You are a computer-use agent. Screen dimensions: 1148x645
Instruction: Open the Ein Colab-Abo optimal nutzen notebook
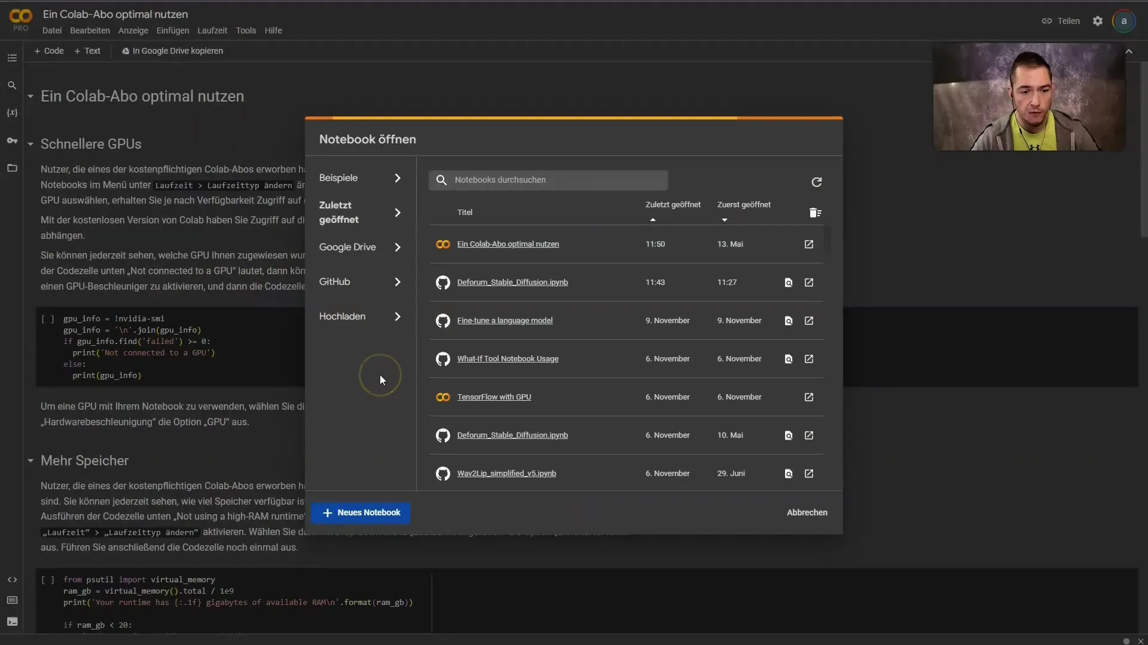pos(508,243)
